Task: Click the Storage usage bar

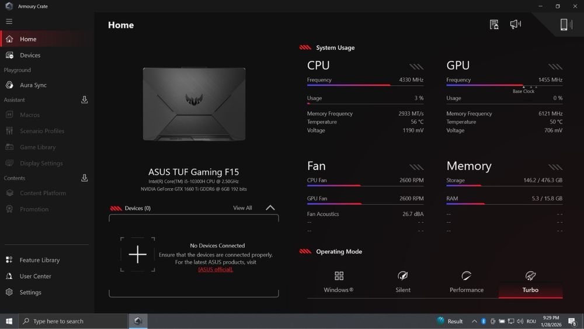Action: coord(505,186)
